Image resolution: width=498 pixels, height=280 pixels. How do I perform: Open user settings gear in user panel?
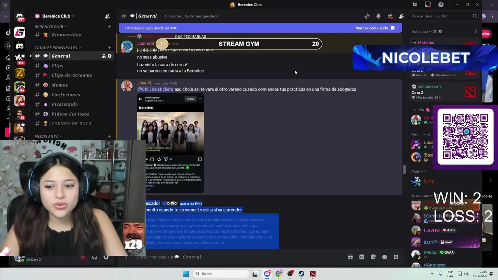tap(106, 257)
